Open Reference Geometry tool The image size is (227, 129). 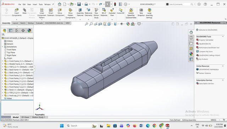88,12
